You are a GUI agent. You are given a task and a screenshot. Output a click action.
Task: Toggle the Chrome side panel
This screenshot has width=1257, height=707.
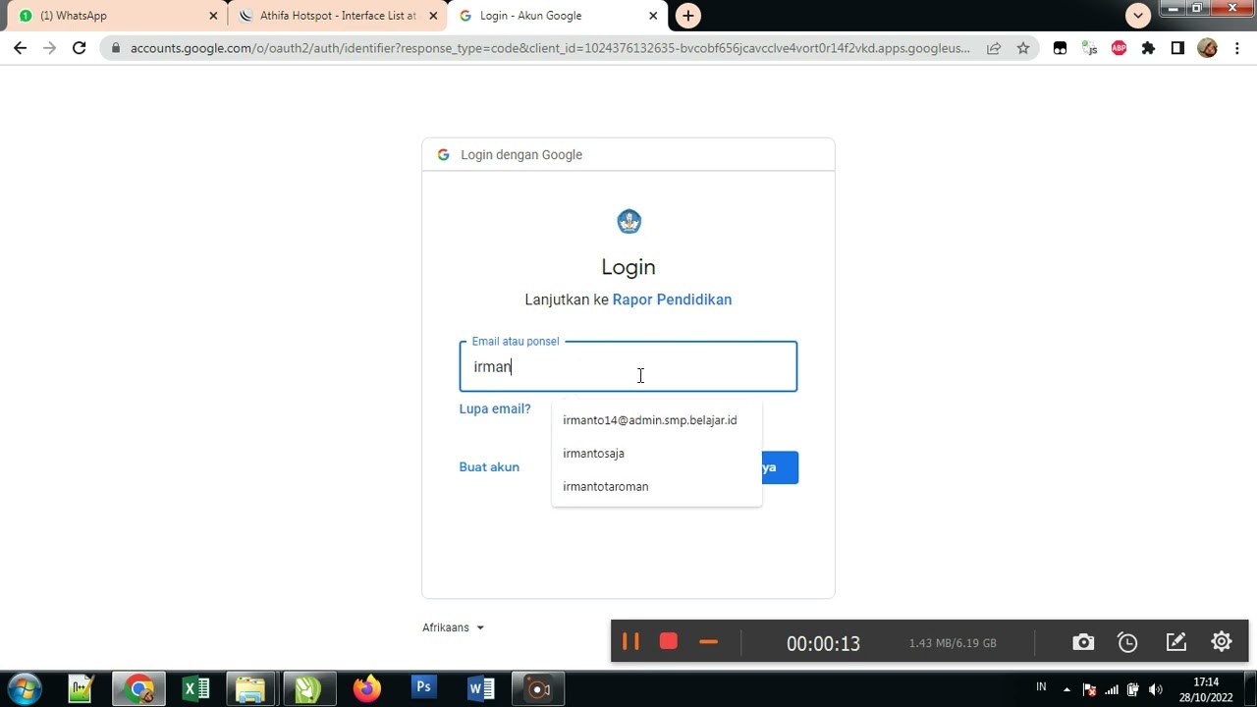pyautogui.click(x=1177, y=47)
